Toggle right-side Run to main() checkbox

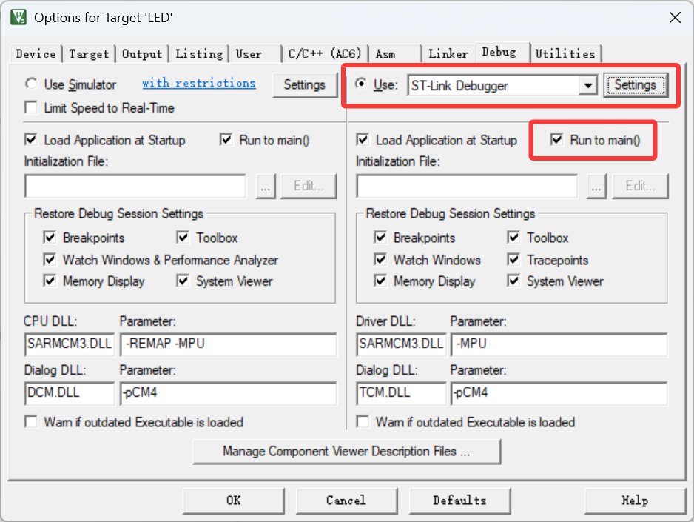[x=557, y=140]
